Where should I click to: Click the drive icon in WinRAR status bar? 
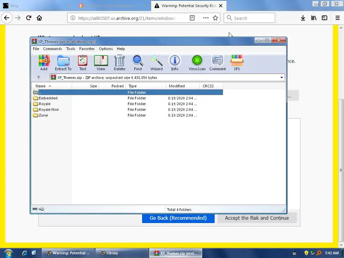35,209
